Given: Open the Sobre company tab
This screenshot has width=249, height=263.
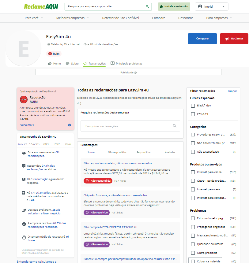Looking at the screenshot, I should coord(72,64).
